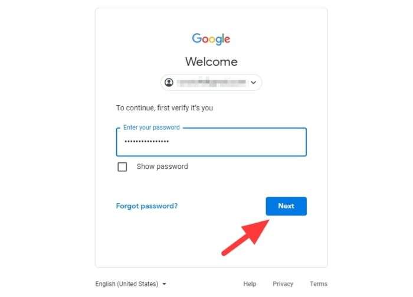This screenshot has width=413, height=297.
Task: Focus the Enter your password field
Action: (x=211, y=142)
